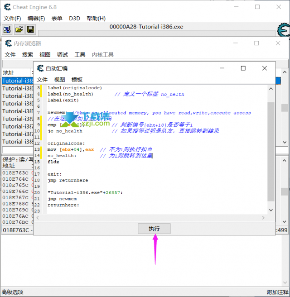Image resolution: width=290 pixels, height=297 pixels.
Task: Click hex view pane scroll up arrow
Action: click(x=285, y=161)
